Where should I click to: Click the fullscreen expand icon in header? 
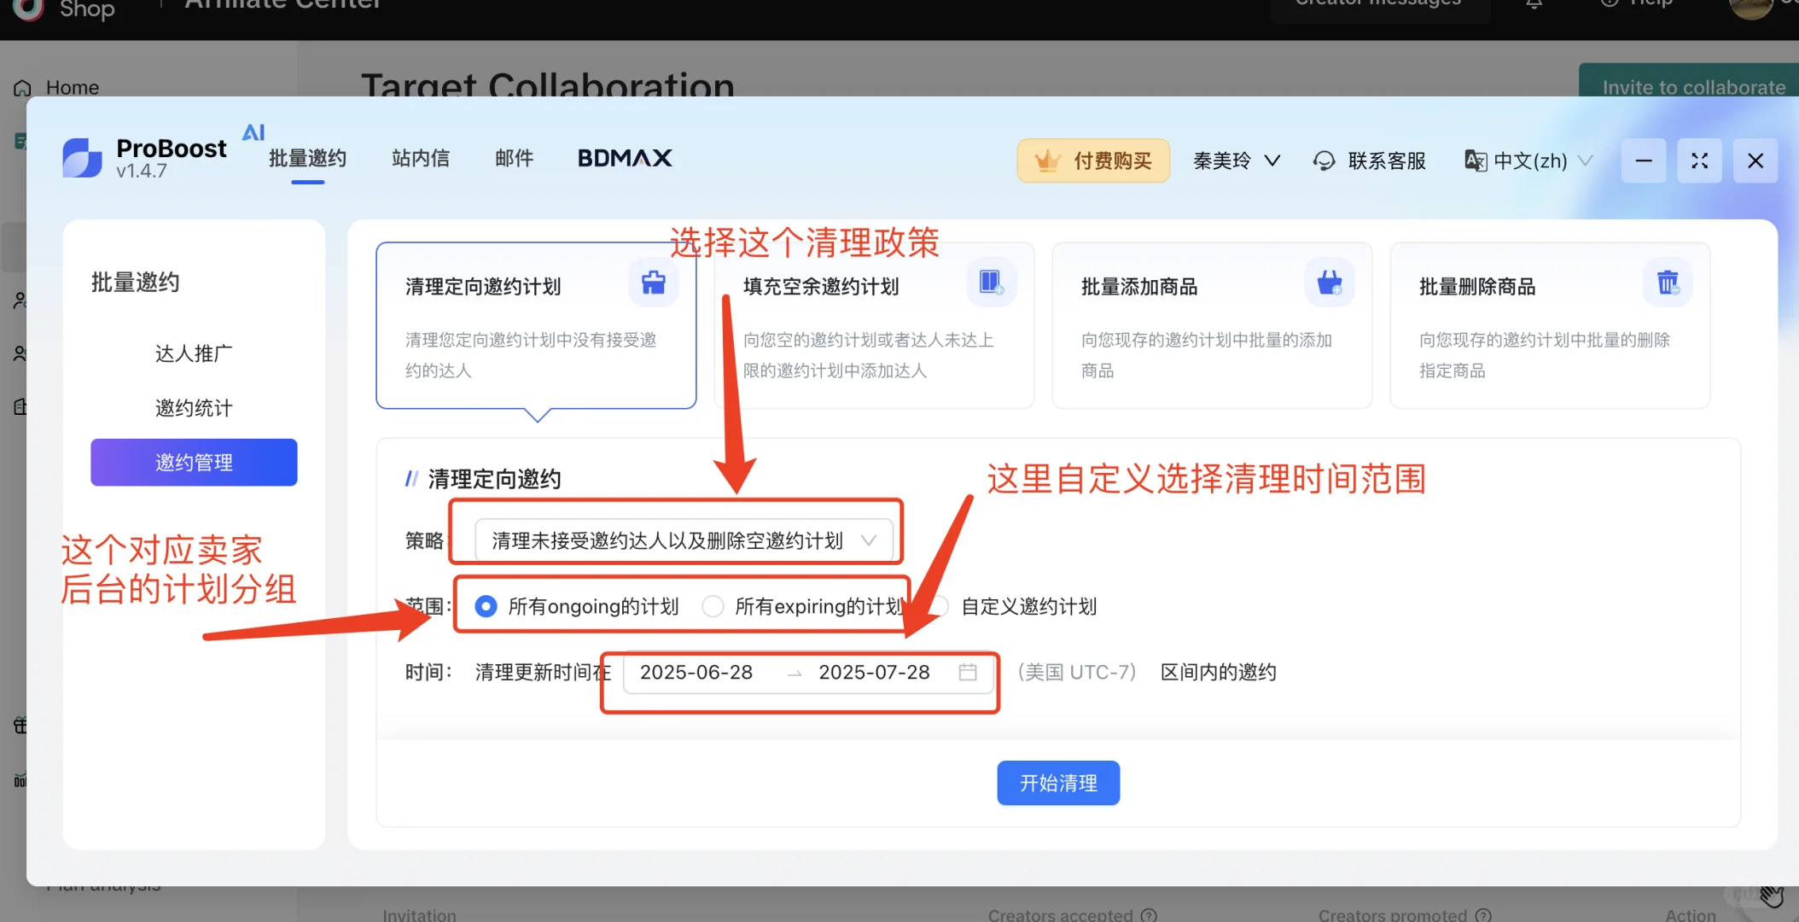pos(1699,160)
